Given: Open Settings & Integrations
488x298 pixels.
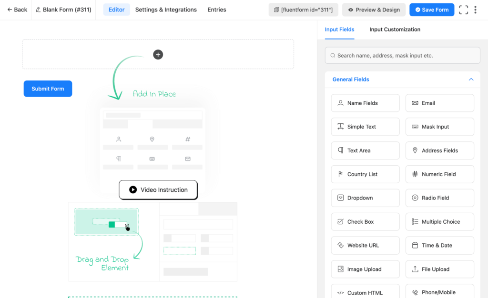Looking at the screenshot, I should pyautogui.click(x=166, y=10).
